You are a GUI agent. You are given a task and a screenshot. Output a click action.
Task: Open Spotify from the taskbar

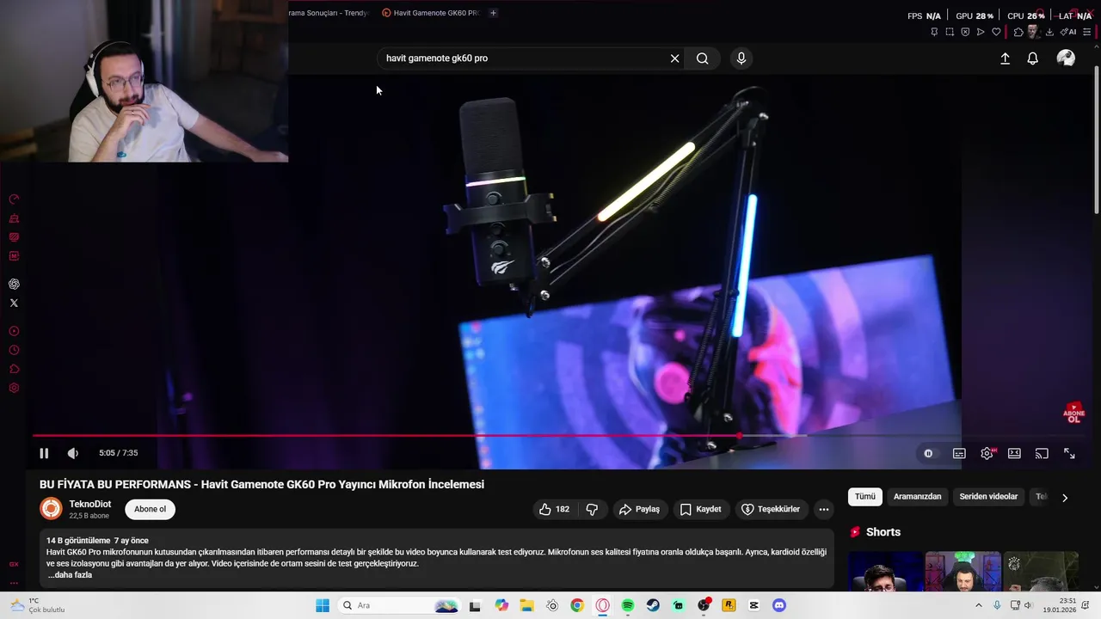coord(628,605)
